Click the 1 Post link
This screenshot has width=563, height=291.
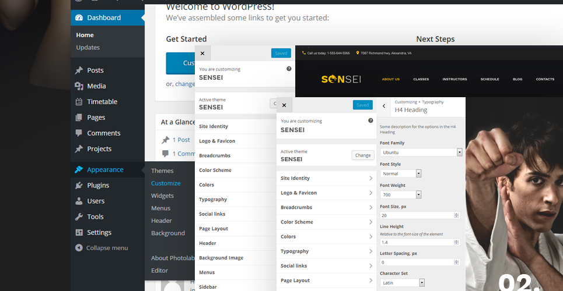(181, 140)
